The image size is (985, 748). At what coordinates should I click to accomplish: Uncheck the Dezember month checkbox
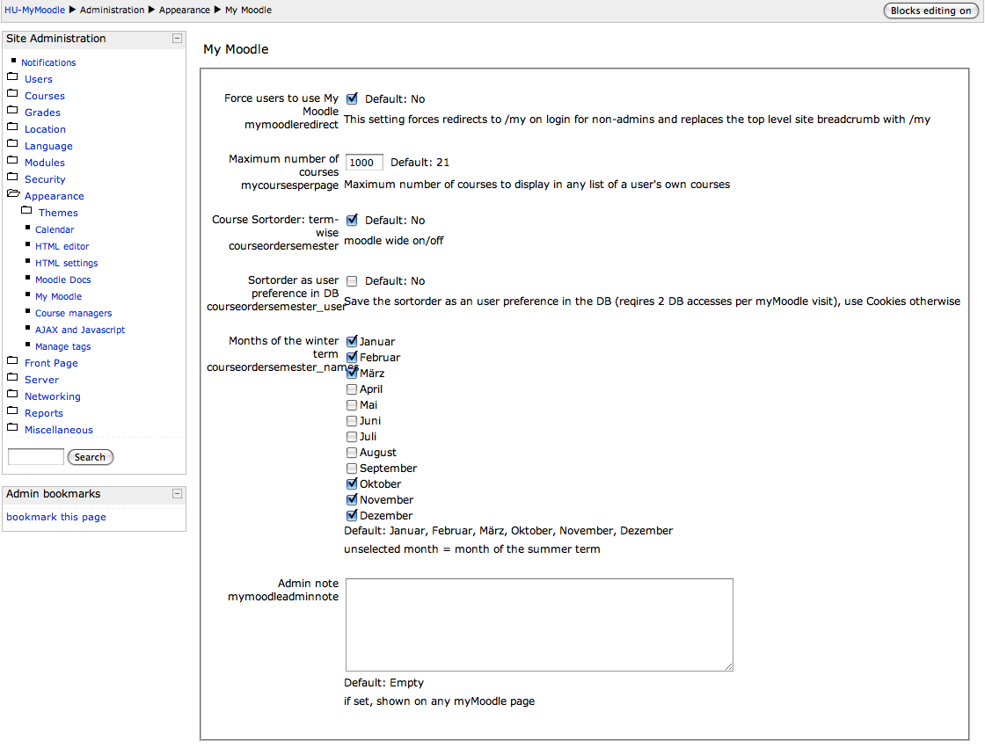coord(352,516)
